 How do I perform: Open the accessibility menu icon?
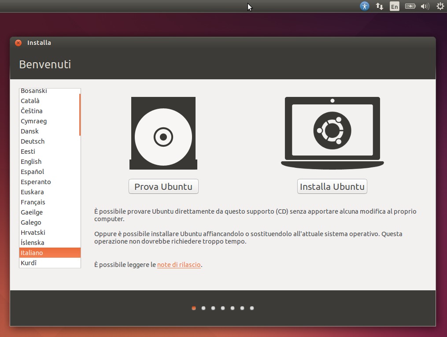tap(364, 6)
